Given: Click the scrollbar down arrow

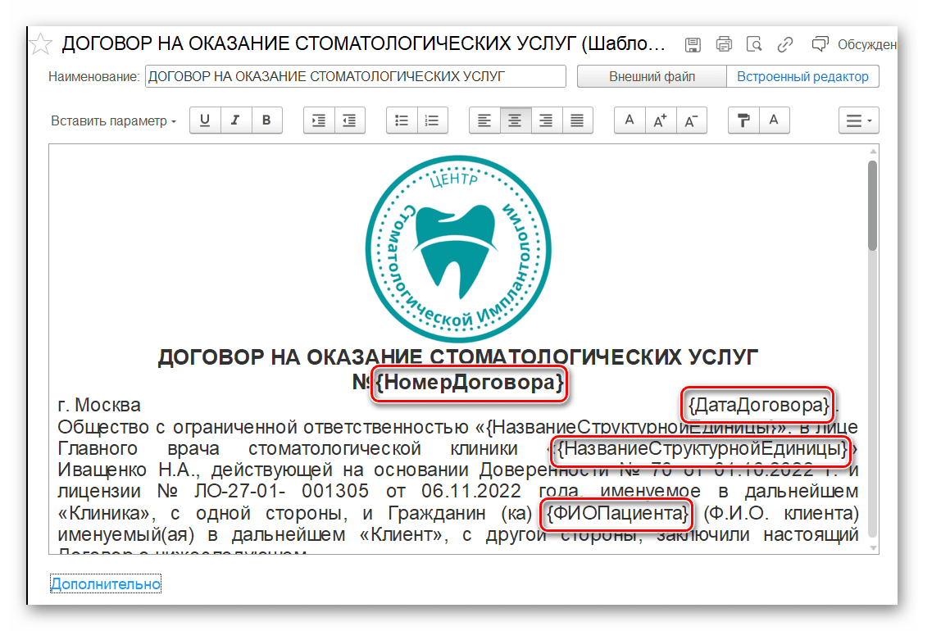Looking at the screenshot, I should (x=873, y=548).
